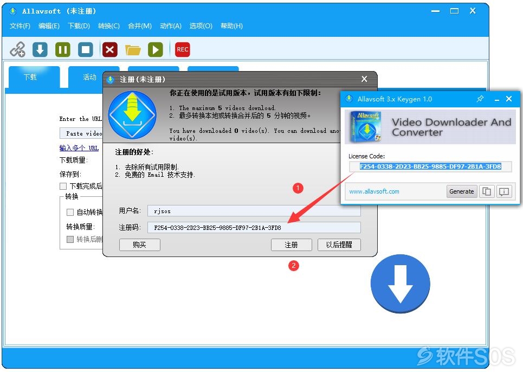Click the 以后提醒 button
The height and width of the screenshot is (372, 523).
coord(339,245)
